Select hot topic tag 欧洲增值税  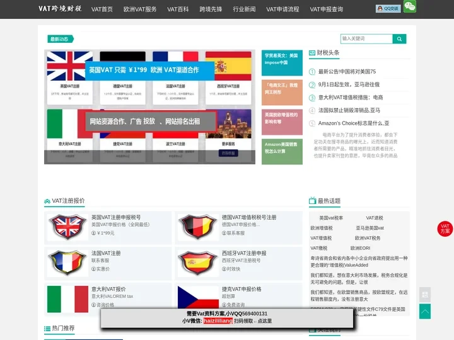pos(322,228)
